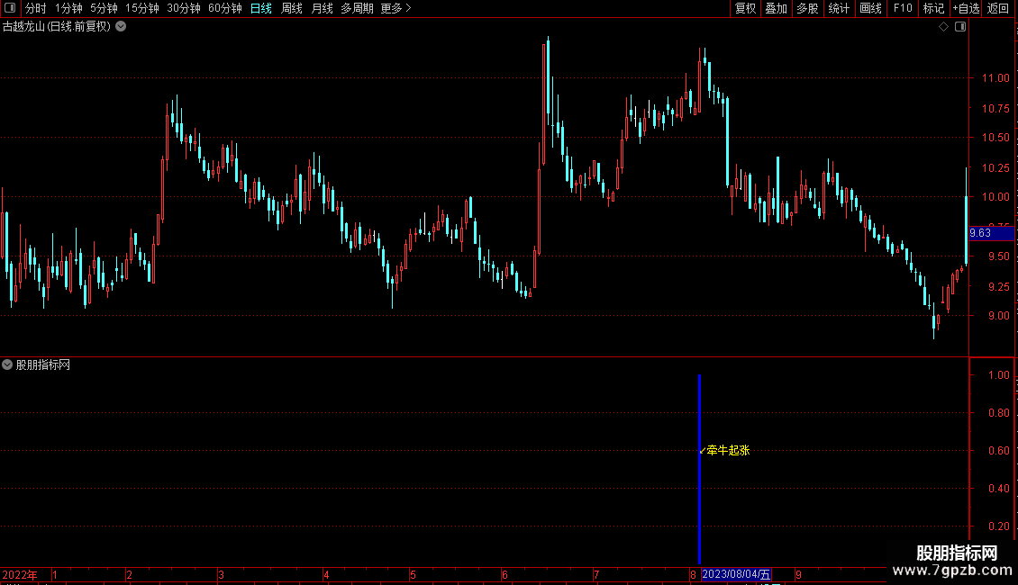Viewport: 1018px width, 585px height.
Task: Select the 60分钟 period
Action: tap(225, 8)
